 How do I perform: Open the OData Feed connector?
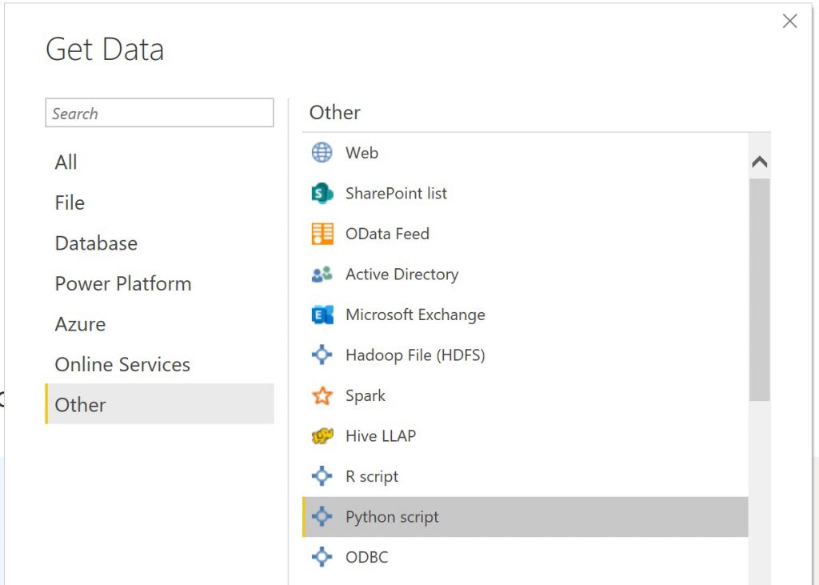321,234
